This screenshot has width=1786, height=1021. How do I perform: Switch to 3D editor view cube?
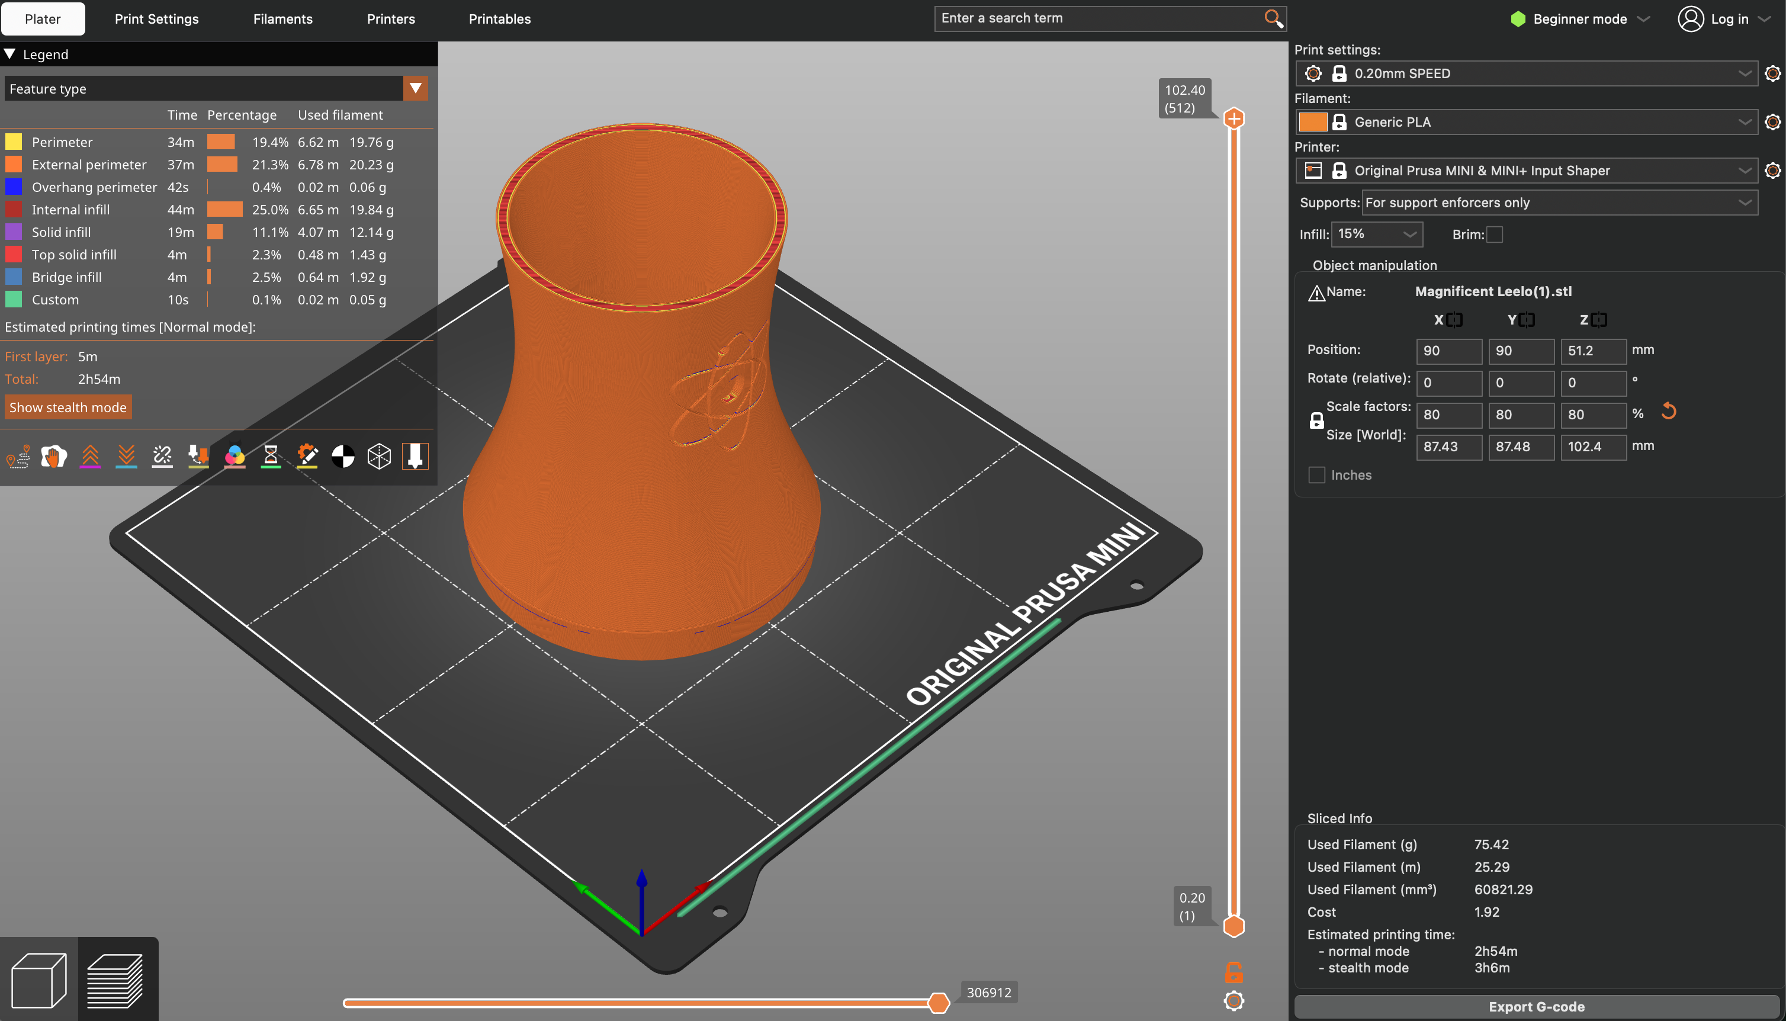(39, 980)
